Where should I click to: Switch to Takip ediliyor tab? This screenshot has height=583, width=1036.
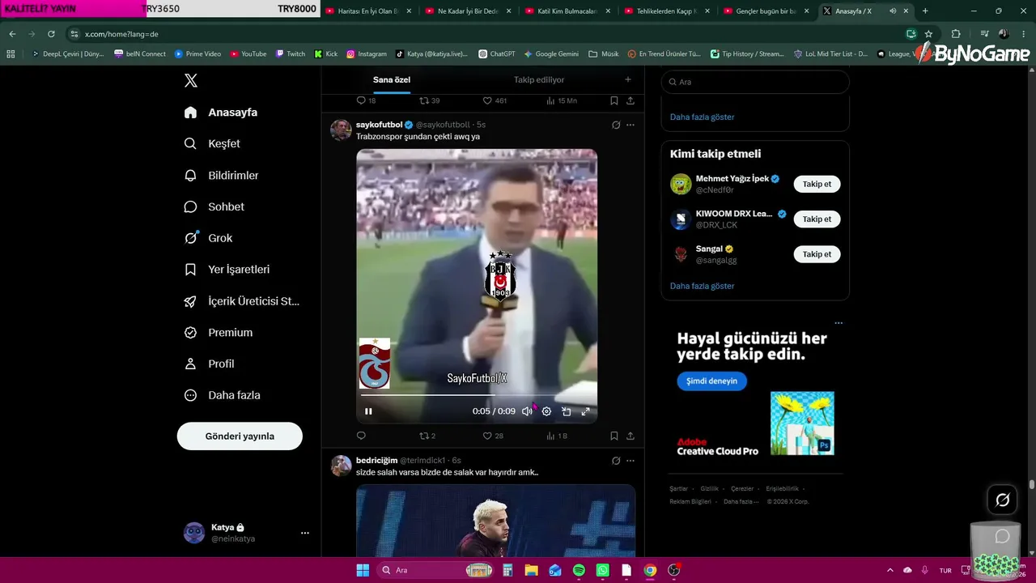539,80
